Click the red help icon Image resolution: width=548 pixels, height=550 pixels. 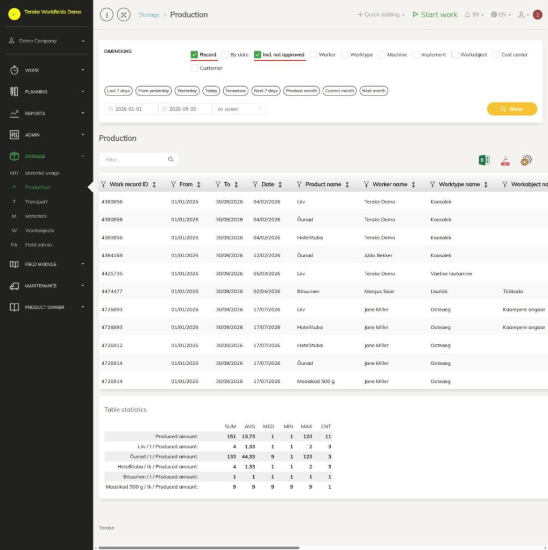pos(537,15)
